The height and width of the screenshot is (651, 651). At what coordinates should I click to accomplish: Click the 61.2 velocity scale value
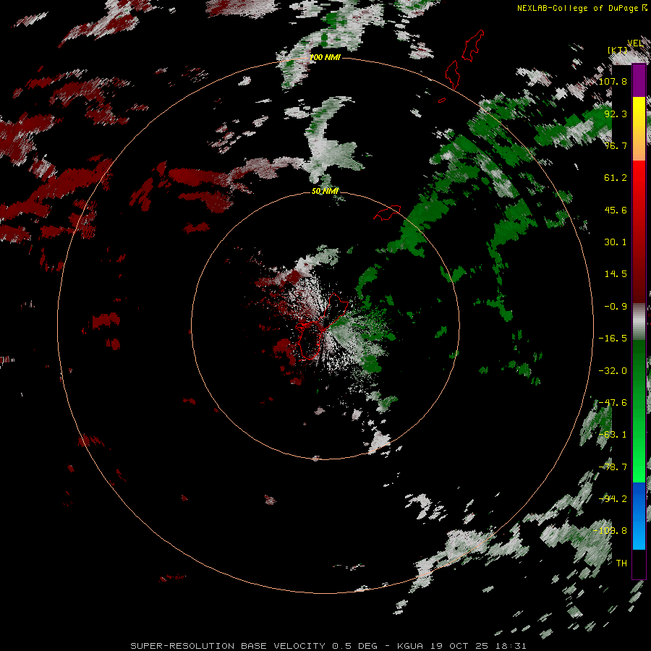[x=616, y=178]
